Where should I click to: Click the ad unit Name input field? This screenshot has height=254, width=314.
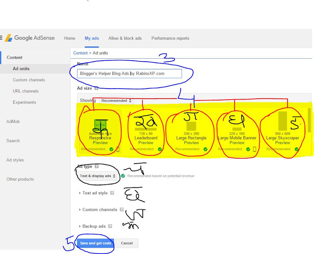130,73
